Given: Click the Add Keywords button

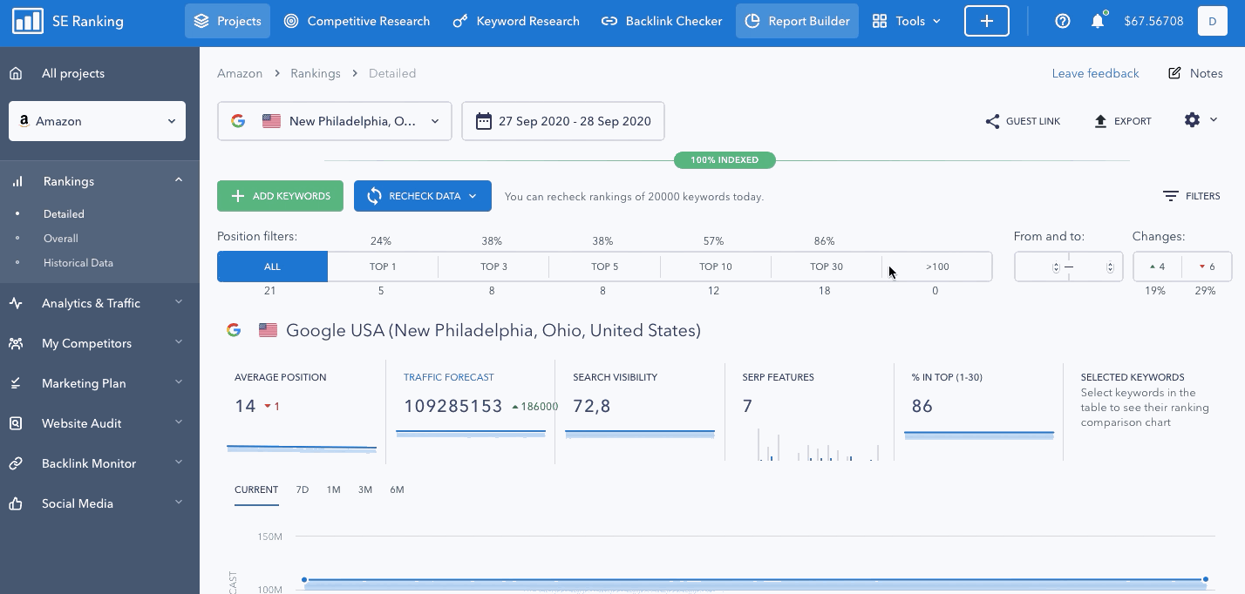Looking at the screenshot, I should [x=280, y=196].
